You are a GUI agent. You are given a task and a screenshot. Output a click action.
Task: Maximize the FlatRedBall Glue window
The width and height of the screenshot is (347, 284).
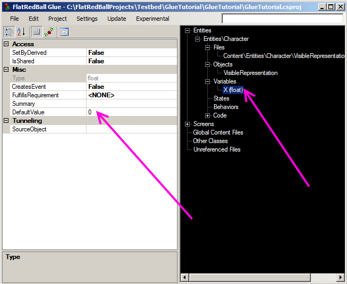click(331, 7)
